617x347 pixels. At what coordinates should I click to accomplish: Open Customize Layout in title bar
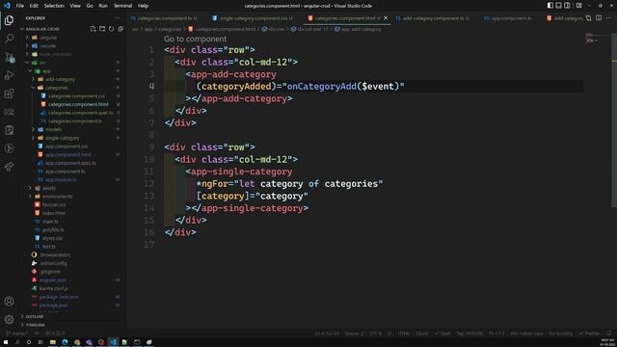click(x=579, y=6)
